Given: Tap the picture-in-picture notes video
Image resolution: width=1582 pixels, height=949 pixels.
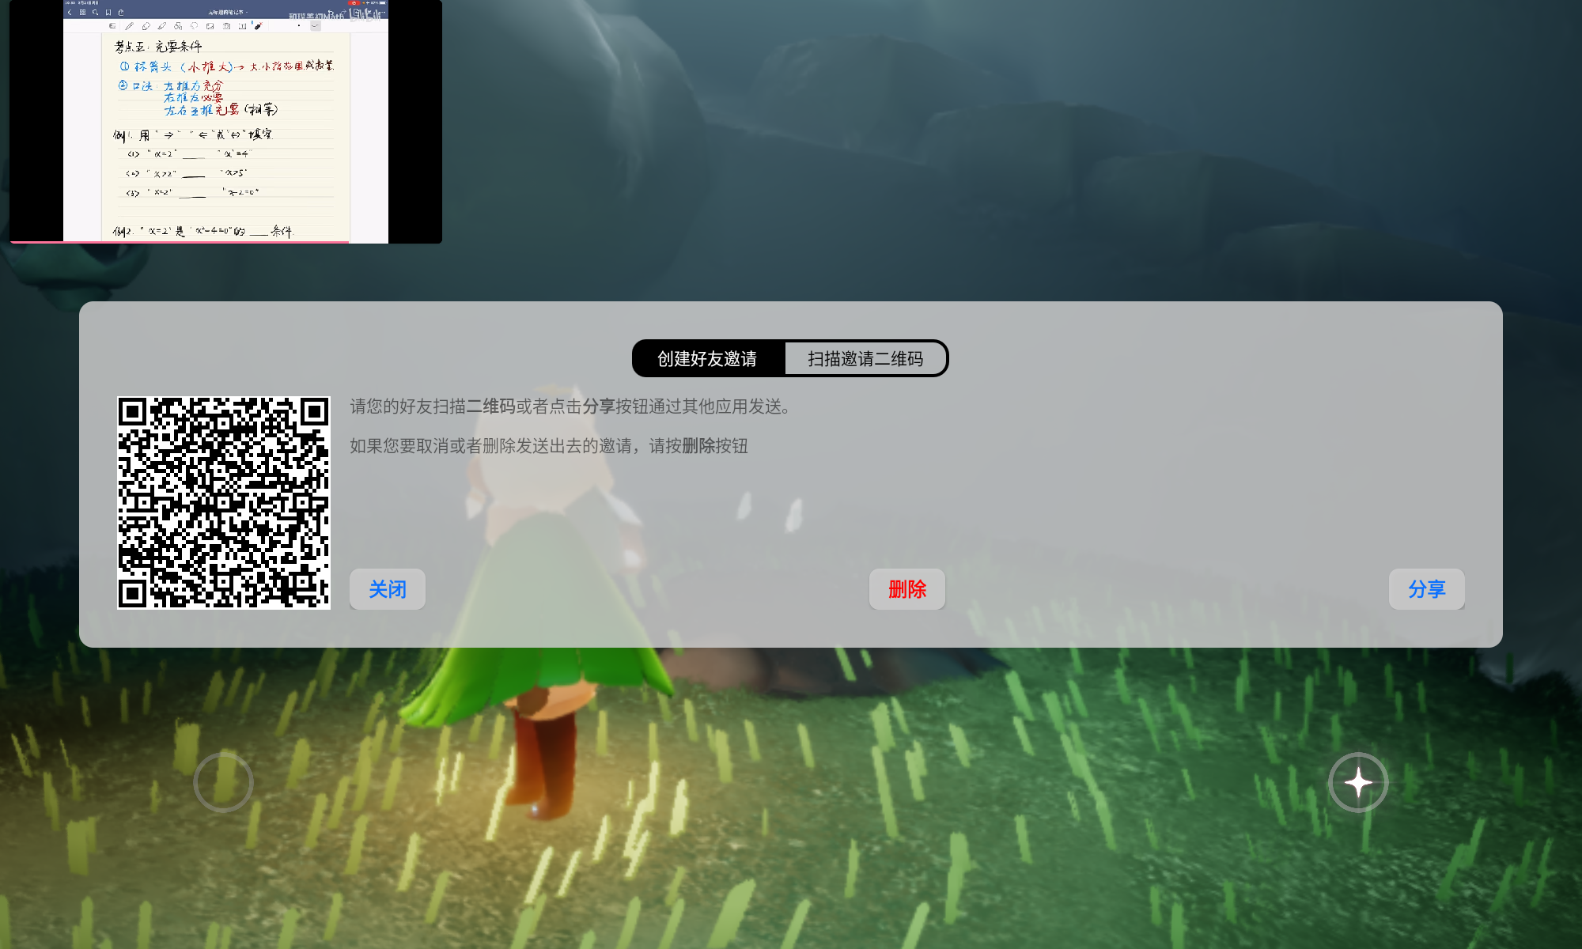Looking at the screenshot, I should pos(226,122).
